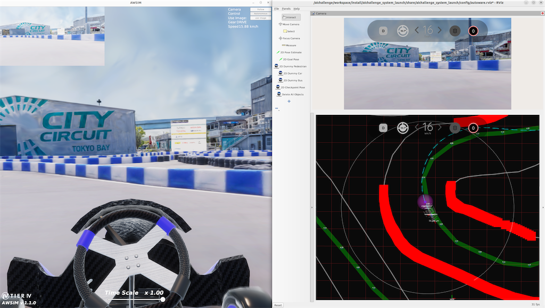
Task: Click the speed limit circle in camera overlay
Action: (x=473, y=31)
